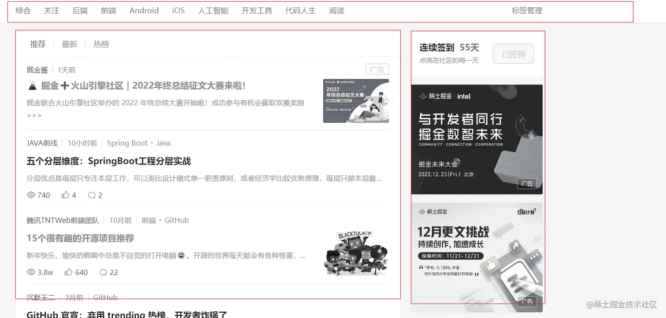The width and height of the screenshot is (666, 318).
Task: Open comments icon showing 22 comments
Action: pos(103,272)
